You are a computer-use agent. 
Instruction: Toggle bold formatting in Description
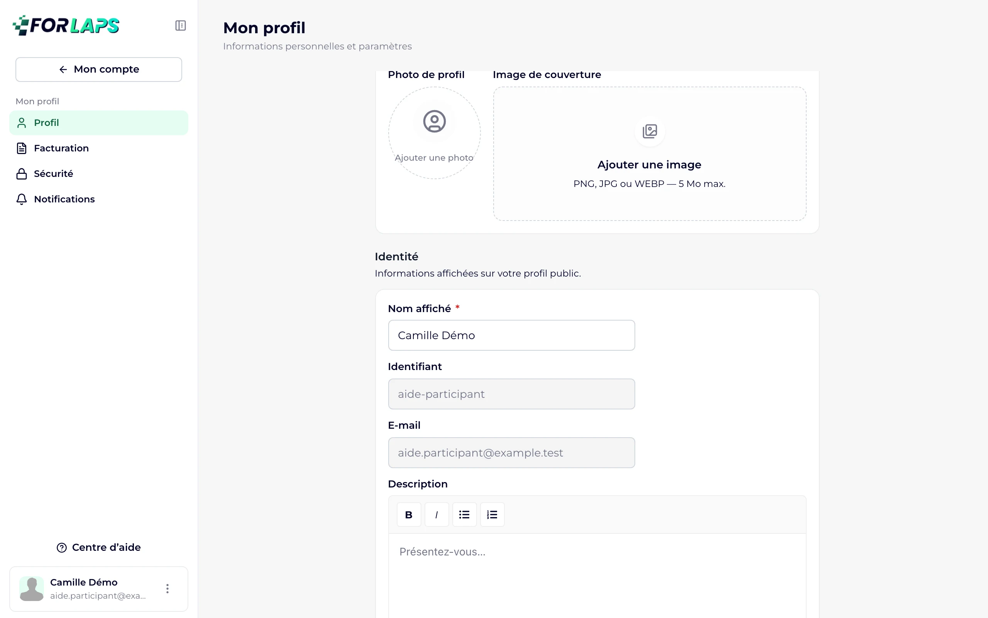[x=409, y=514]
